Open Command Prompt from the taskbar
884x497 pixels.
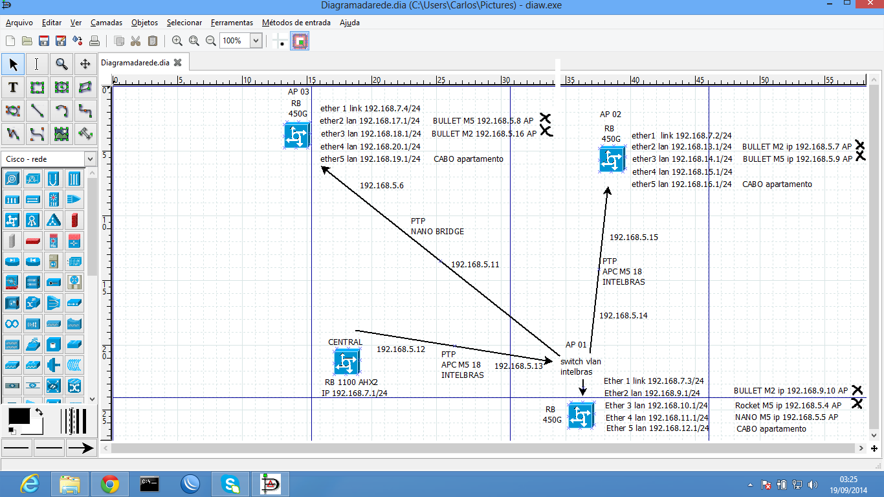149,483
